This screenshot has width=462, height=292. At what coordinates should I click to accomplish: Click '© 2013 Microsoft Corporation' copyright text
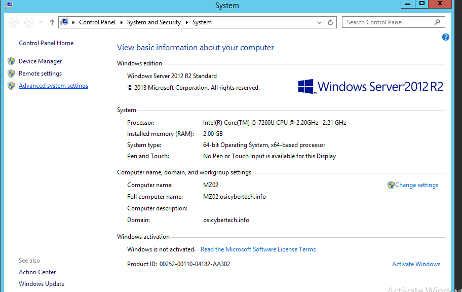194,88
